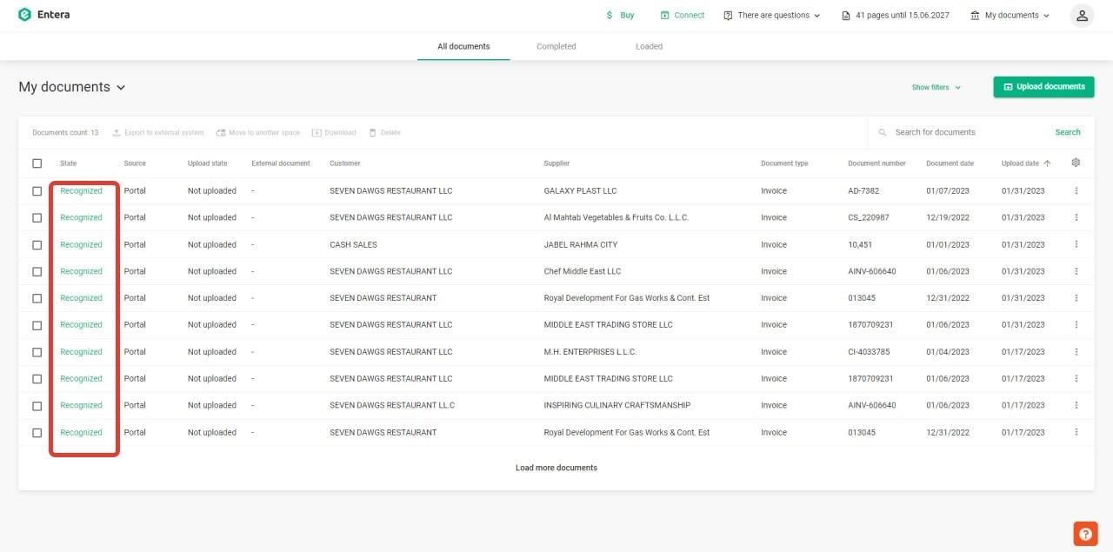
Task: Click Documents count: 13 label
Action: (x=65, y=133)
